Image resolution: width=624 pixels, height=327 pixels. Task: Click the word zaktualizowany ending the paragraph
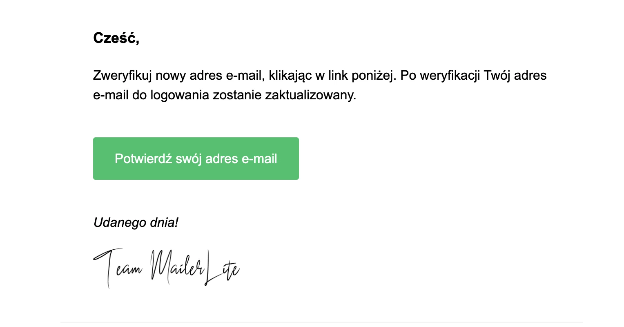[x=310, y=95]
